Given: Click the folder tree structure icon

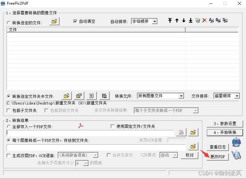Looking at the screenshot, I should click(x=104, y=96).
